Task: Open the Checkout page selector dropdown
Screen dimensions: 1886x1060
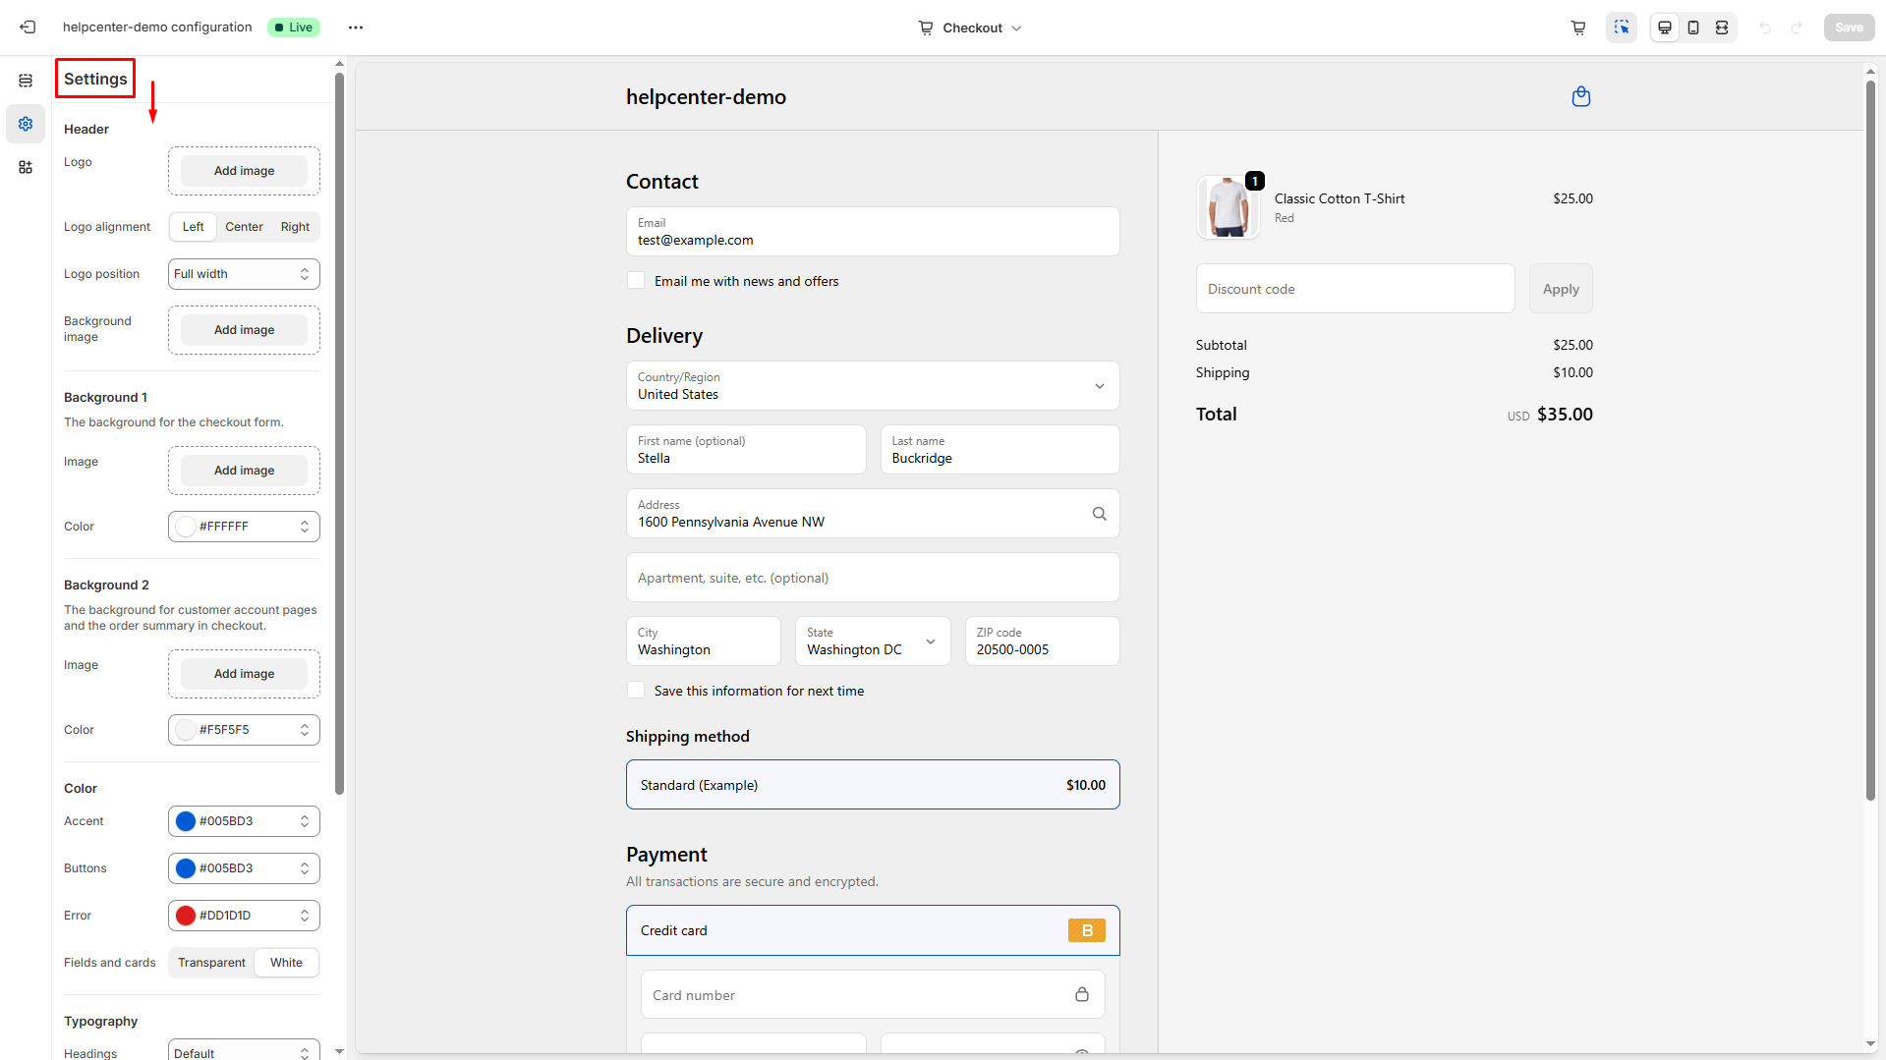Action: click(970, 28)
